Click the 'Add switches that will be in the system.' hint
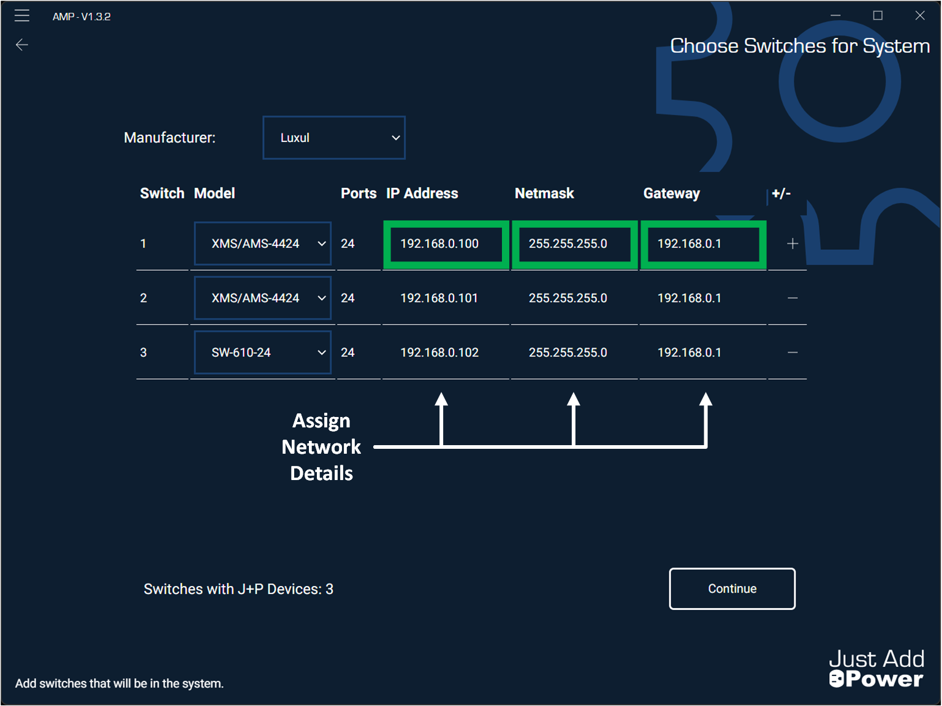This screenshot has height=706, width=942. point(120,683)
